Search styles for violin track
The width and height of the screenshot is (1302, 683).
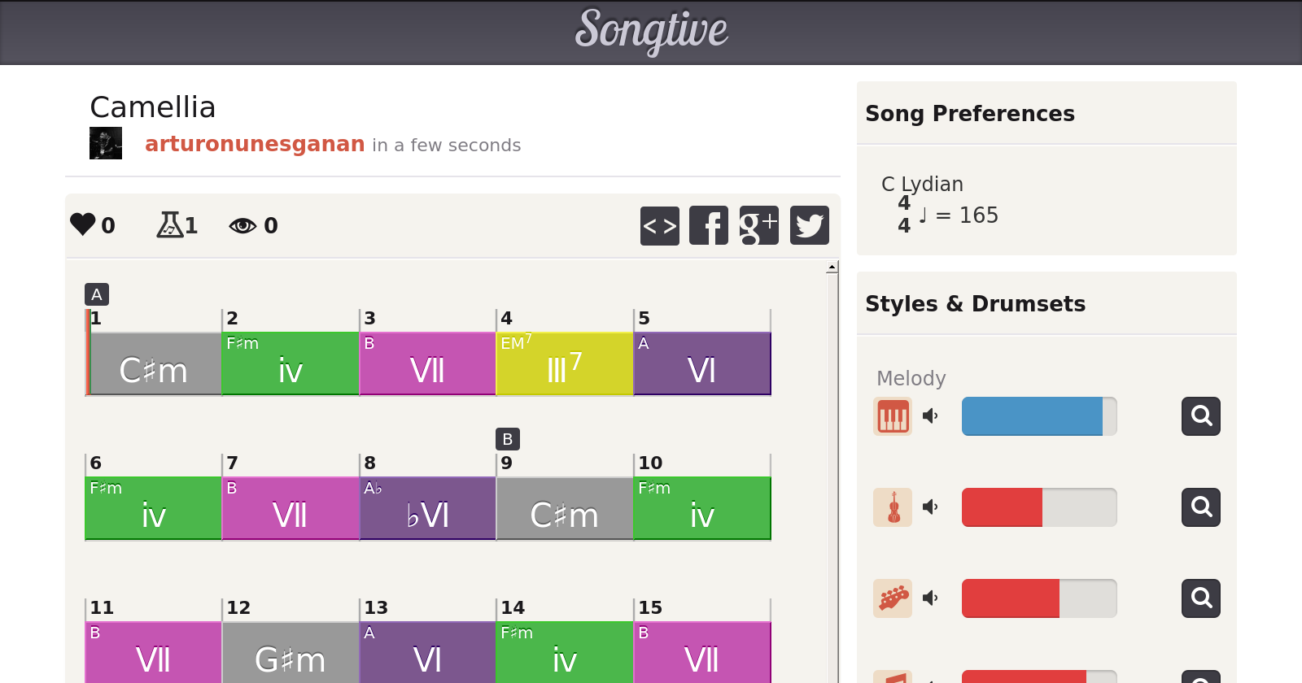pos(1200,507)
